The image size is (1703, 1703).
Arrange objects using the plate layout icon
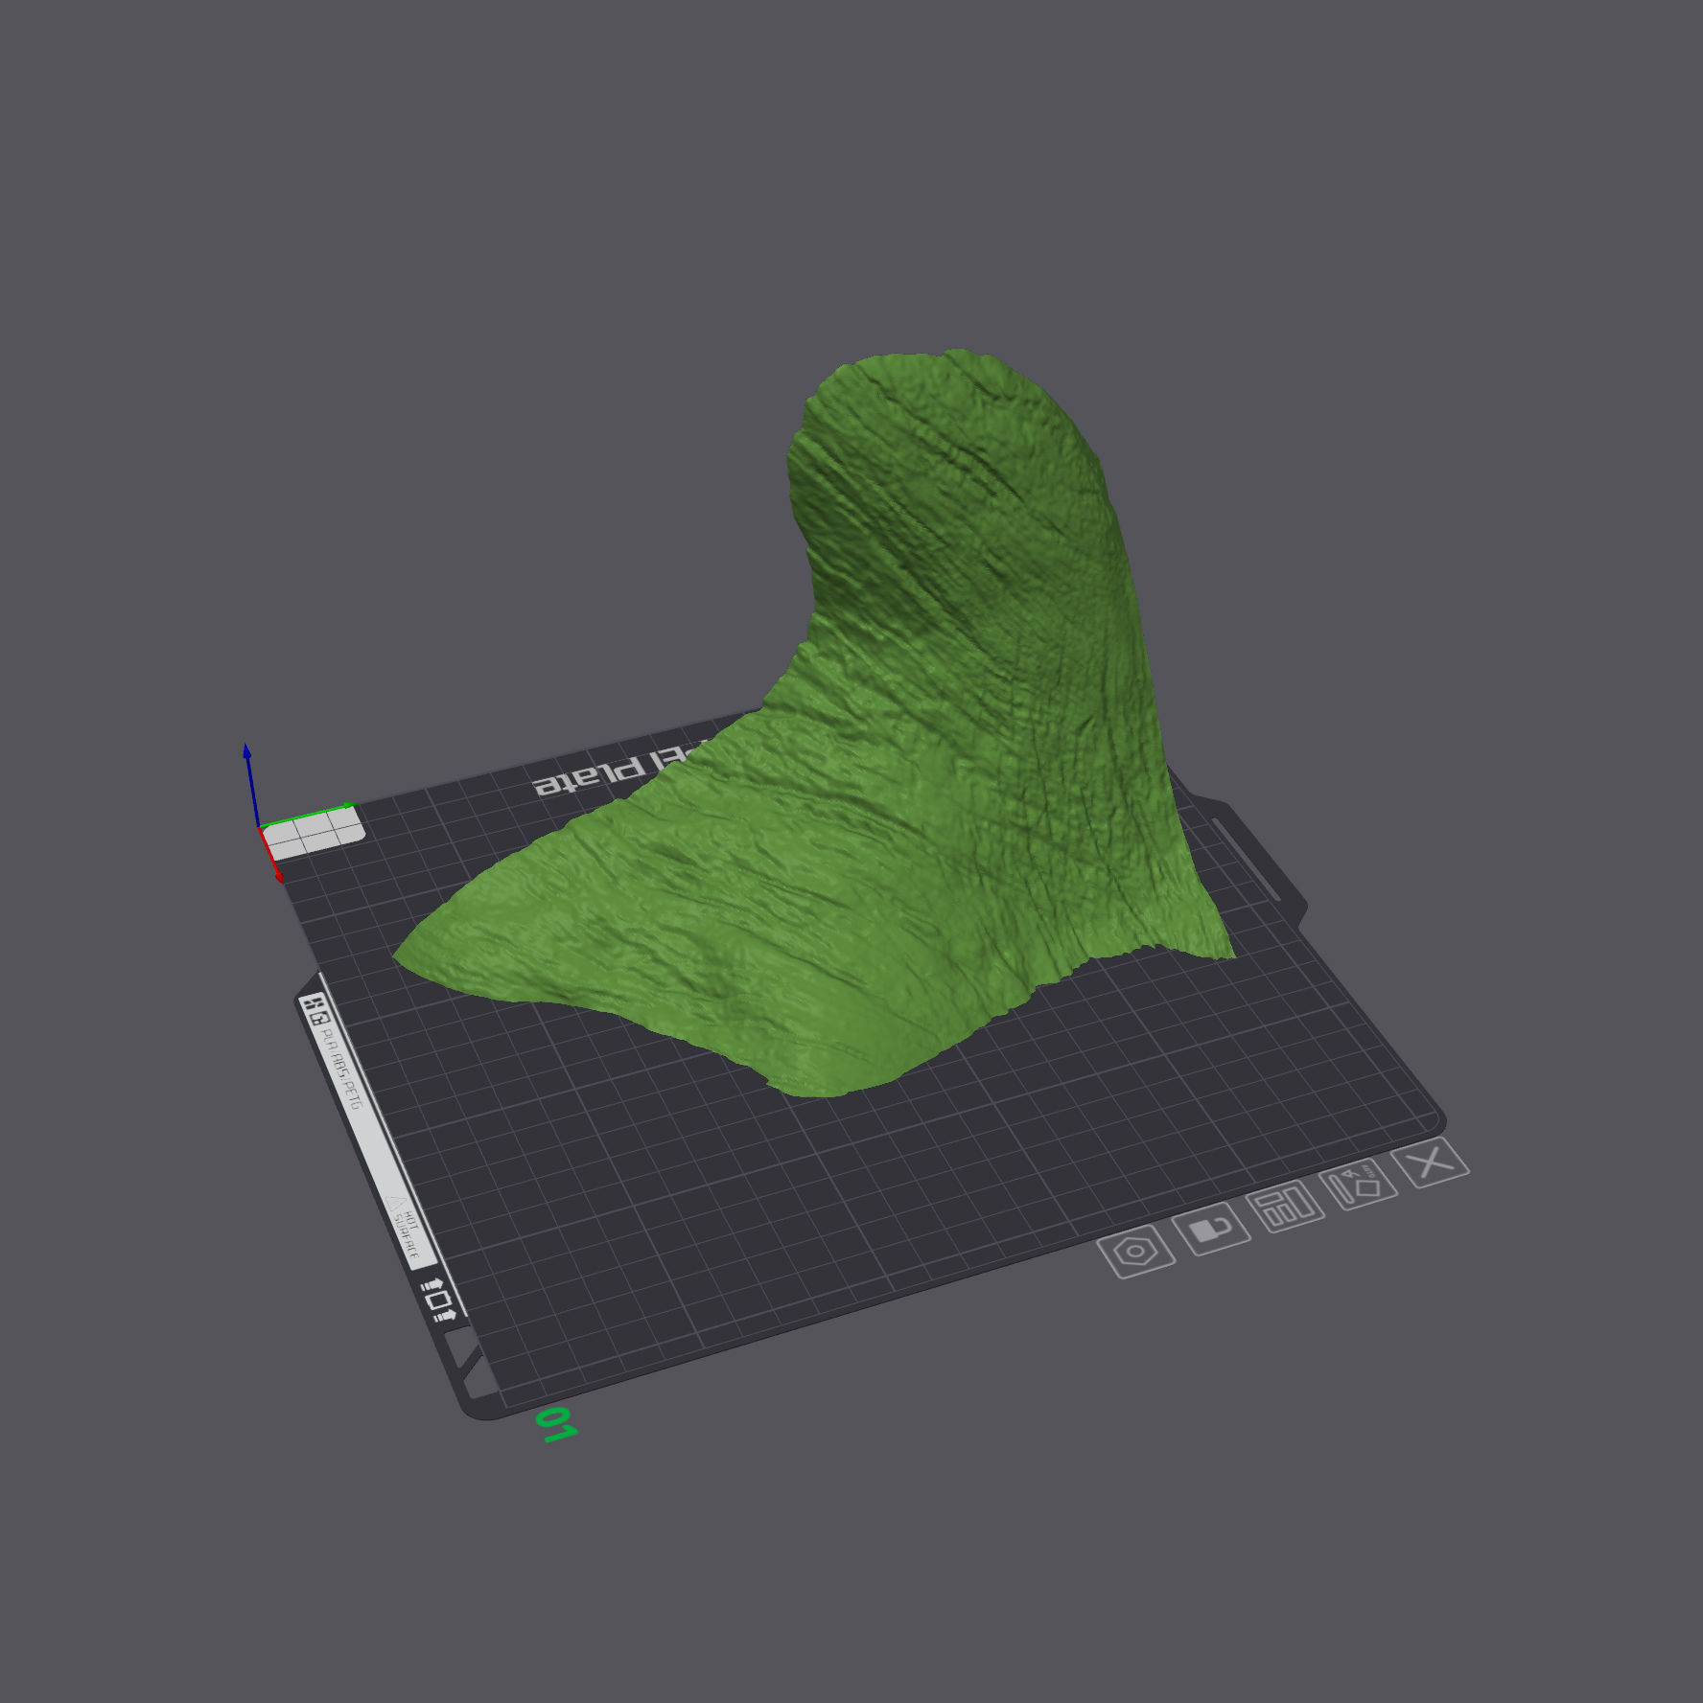click(x=1285, y=1207)
